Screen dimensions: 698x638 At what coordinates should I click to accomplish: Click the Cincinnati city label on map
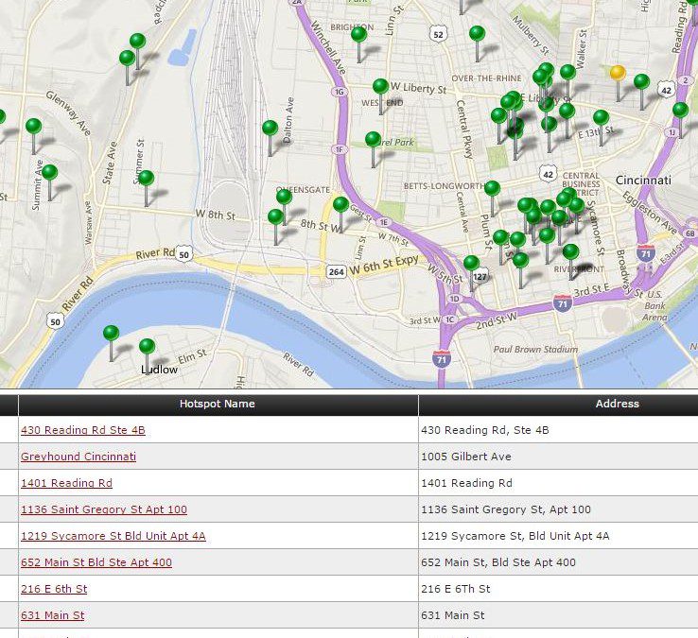click(643, 180)
